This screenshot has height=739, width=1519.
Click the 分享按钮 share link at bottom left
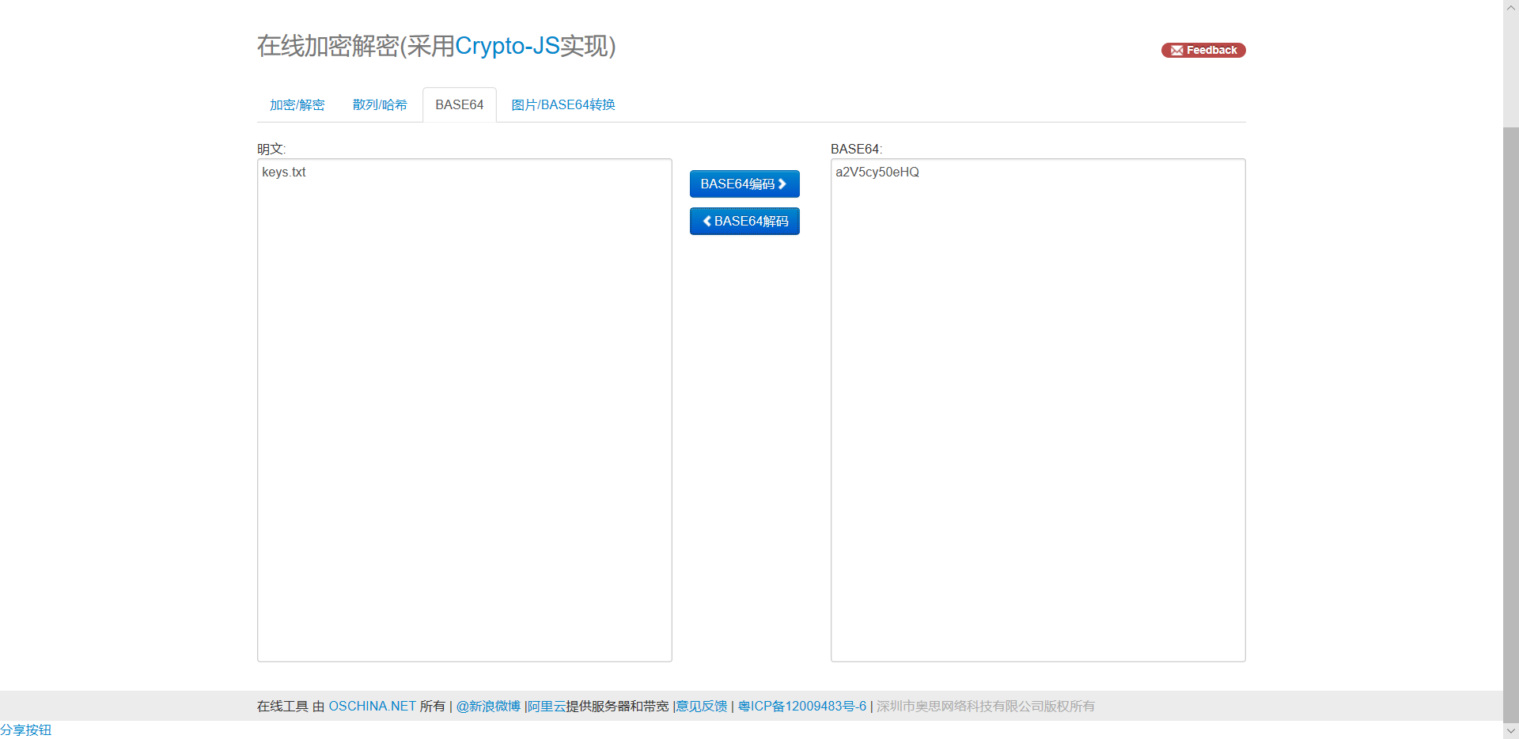tap(26, 730)
